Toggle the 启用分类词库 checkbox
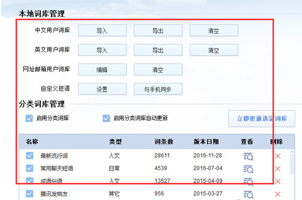This screenshot has height=200, width=302. pyautogui.click(x=29, y=118)
